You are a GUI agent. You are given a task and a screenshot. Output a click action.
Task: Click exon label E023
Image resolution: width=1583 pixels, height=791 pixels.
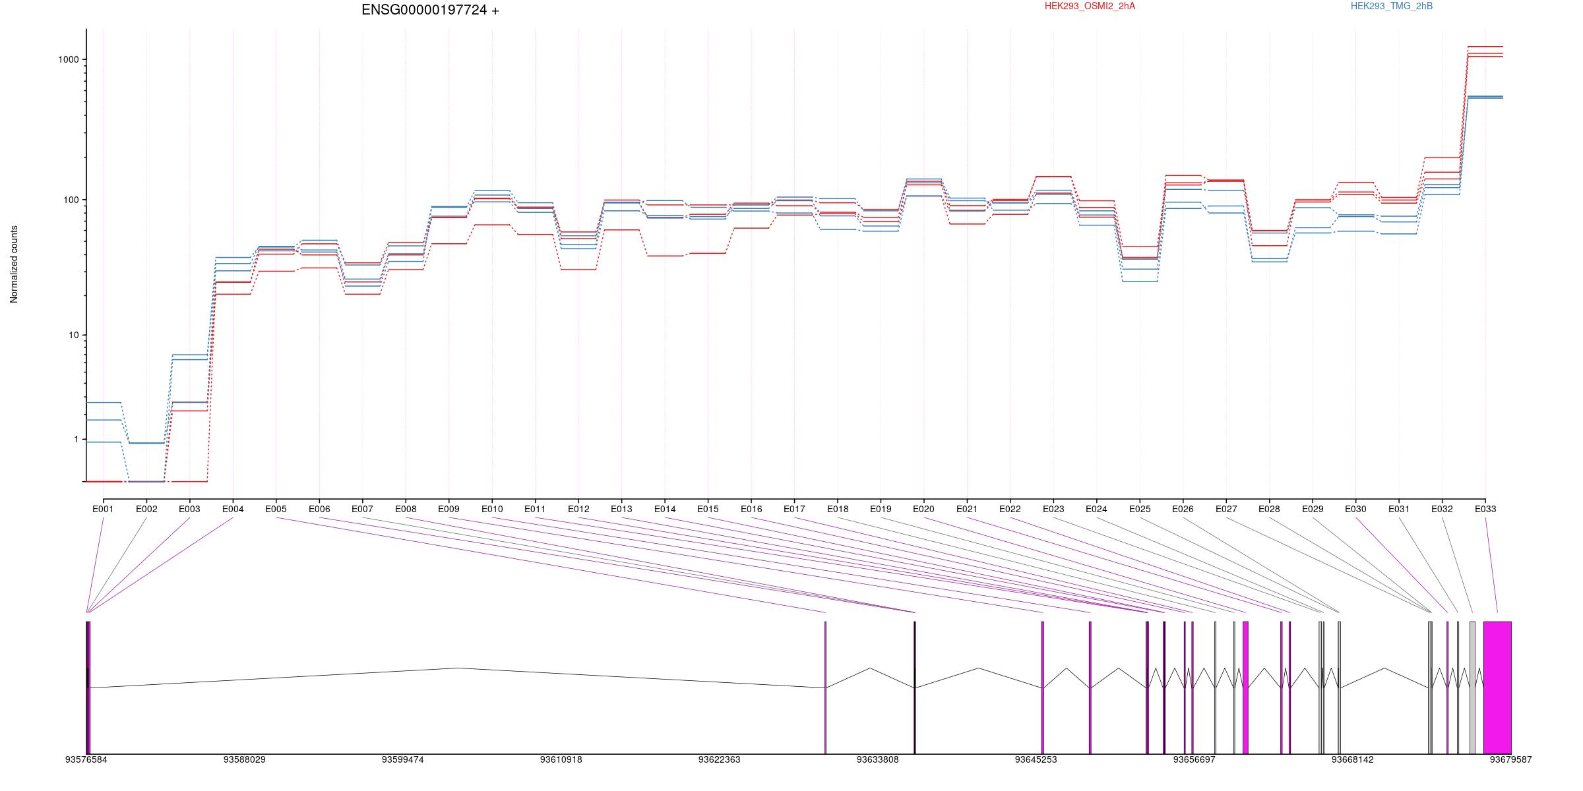[x=1053, y=509]
